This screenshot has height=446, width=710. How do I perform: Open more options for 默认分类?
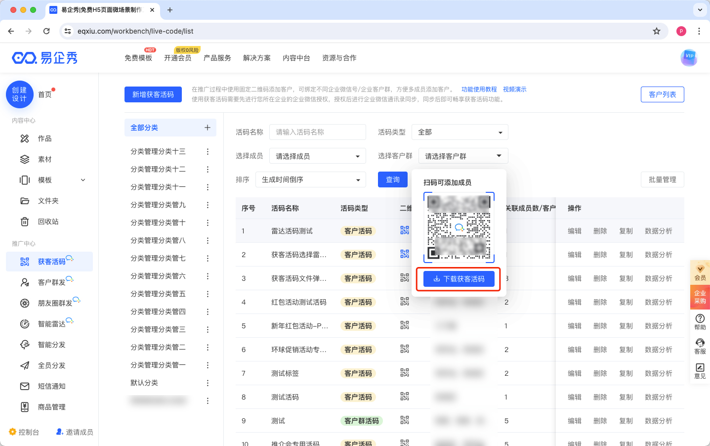tap(208, 383)
